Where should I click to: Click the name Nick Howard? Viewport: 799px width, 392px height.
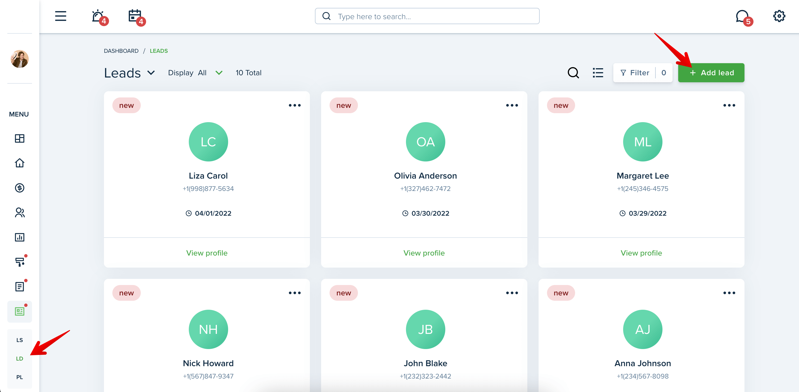point(208,363)
